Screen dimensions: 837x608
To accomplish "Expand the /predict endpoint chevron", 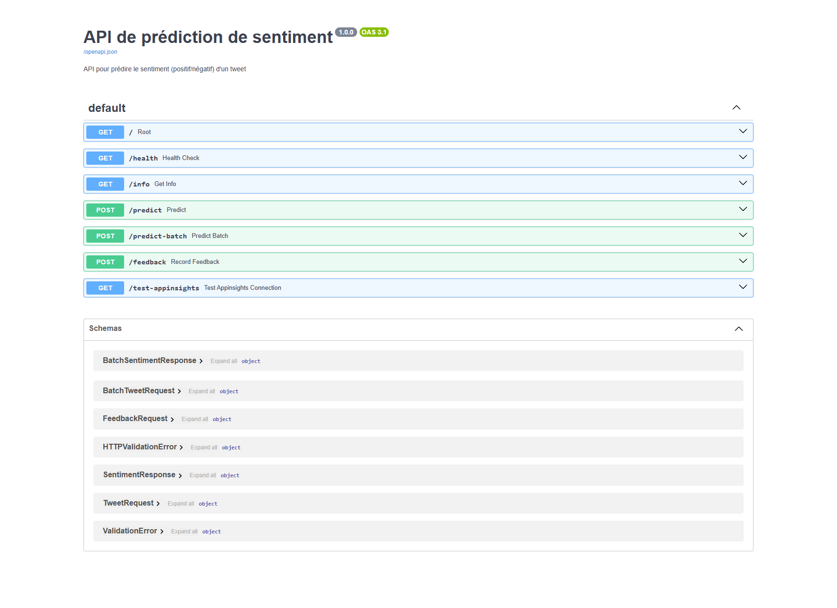I will point(743,209).
